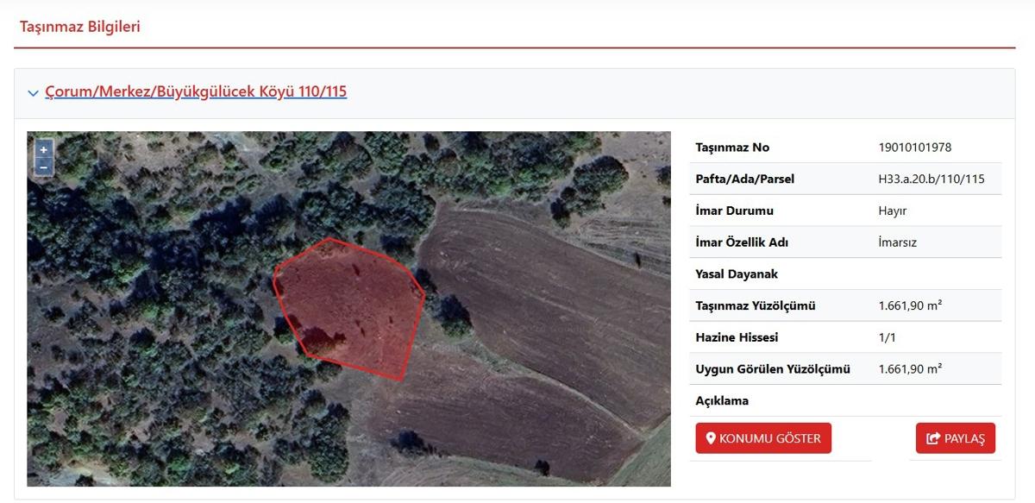Click the share arrow icon in Paylaş

pos(932,438)
